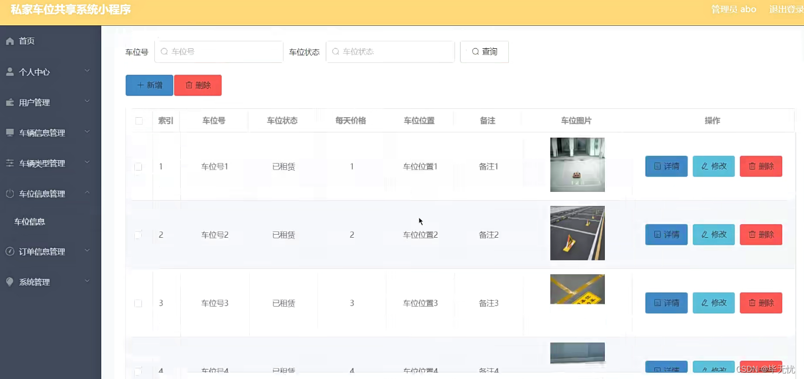Screen dimensions: 804x379
Task: Open the 系统管理 menu label
Action: click(x=34, y=282)
